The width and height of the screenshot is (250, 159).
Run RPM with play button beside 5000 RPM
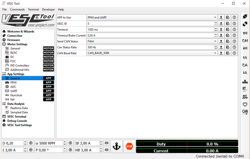point(70,143)
